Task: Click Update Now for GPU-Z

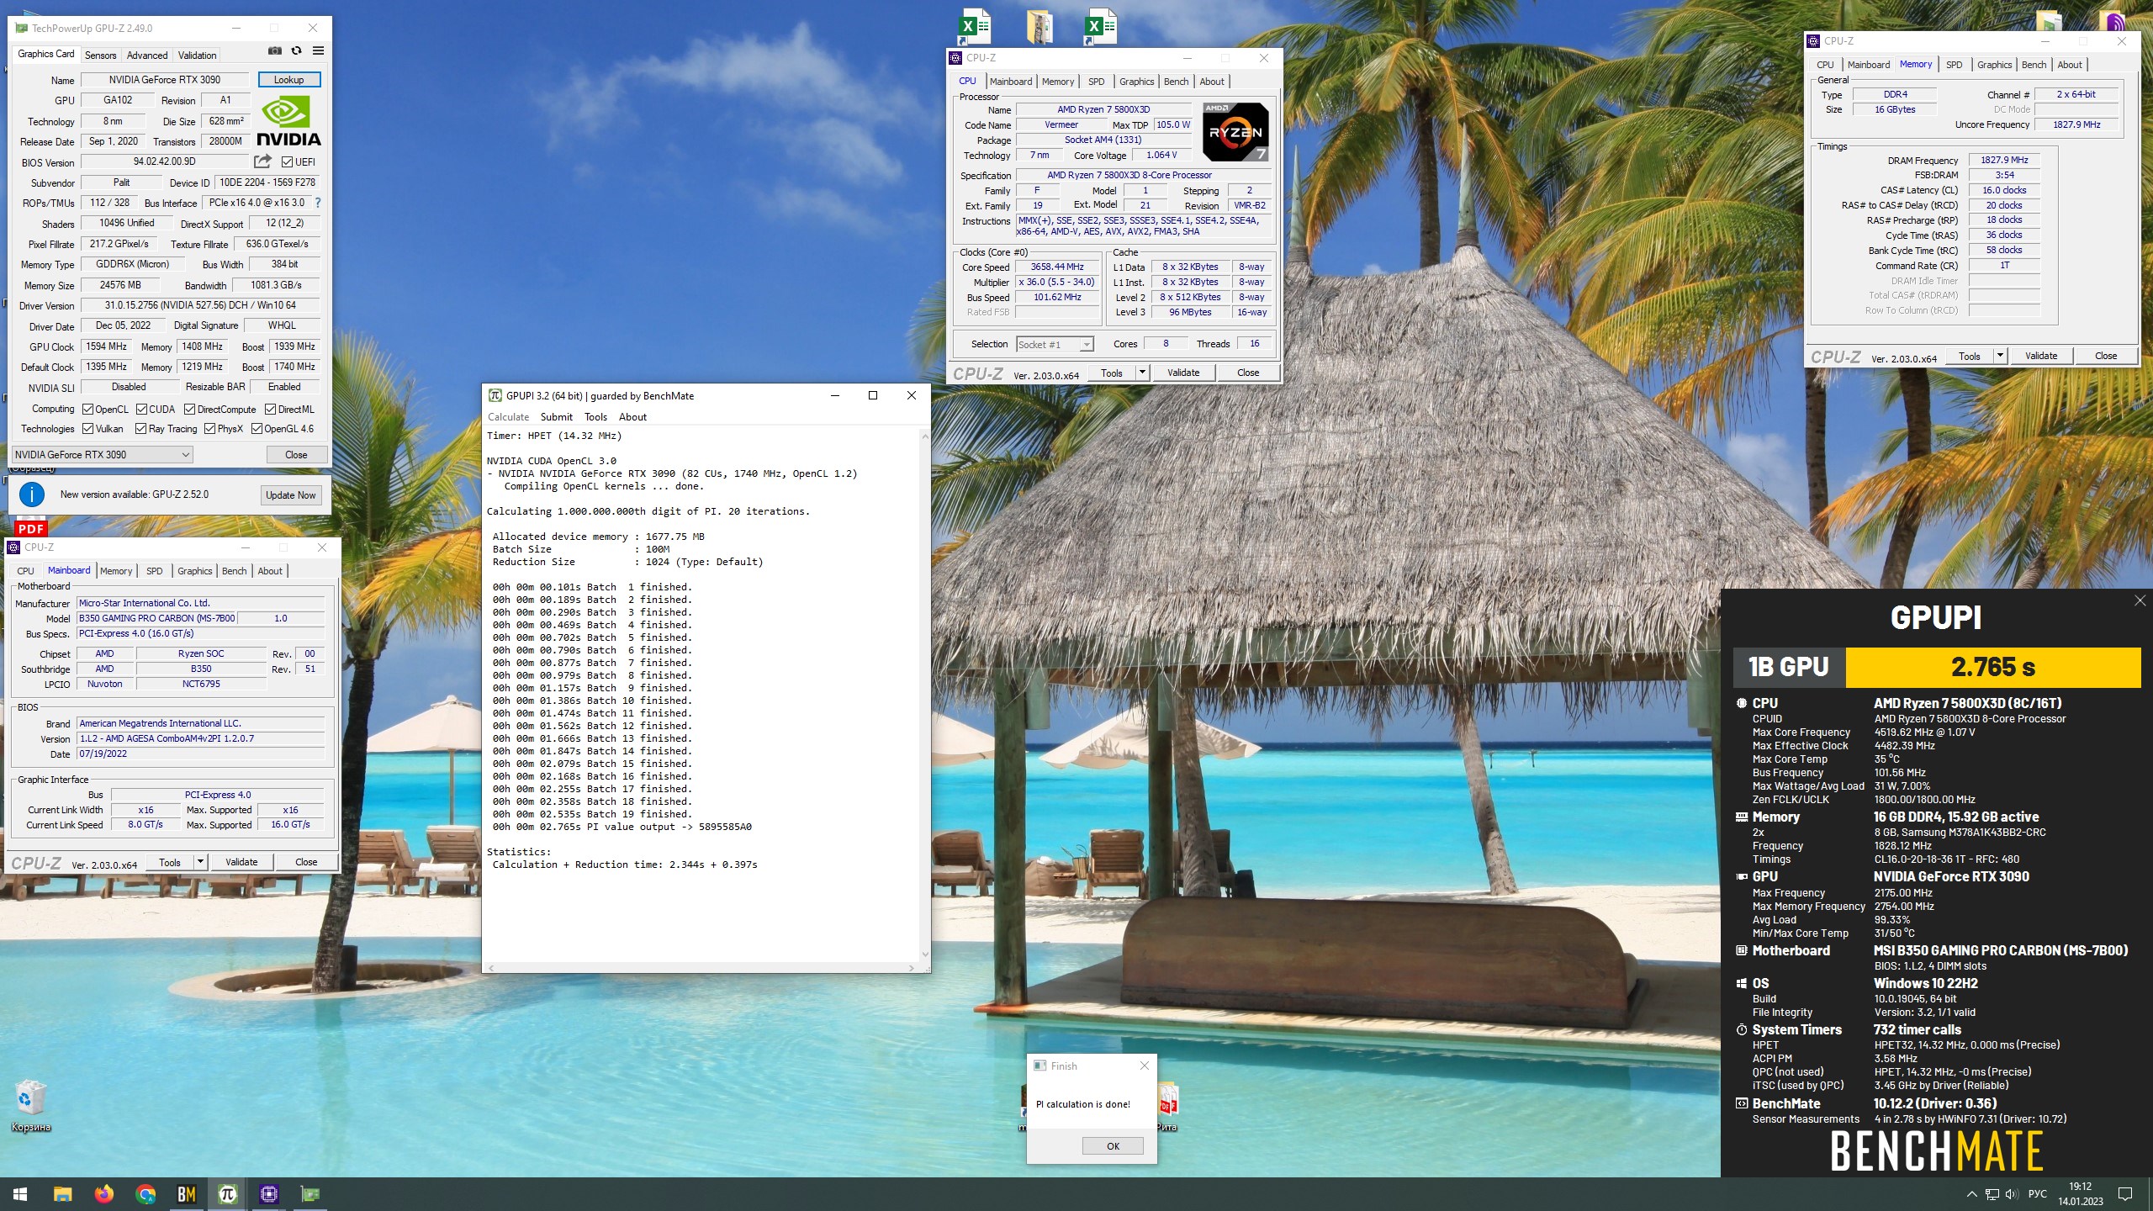Action: [290, 495]
